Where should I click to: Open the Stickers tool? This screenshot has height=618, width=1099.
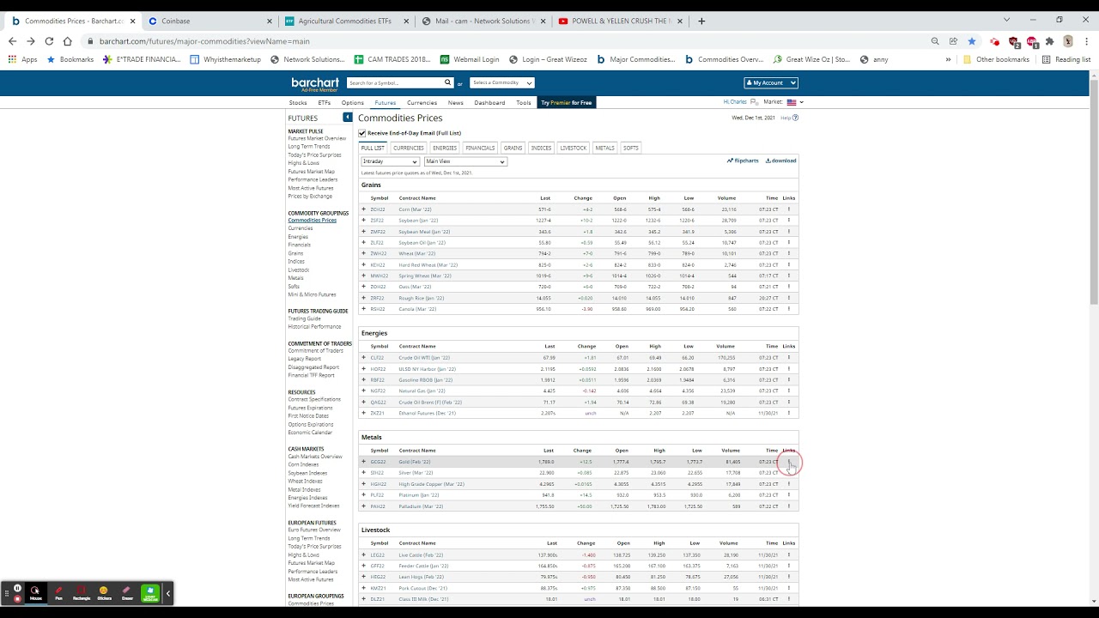pos(104,592)
